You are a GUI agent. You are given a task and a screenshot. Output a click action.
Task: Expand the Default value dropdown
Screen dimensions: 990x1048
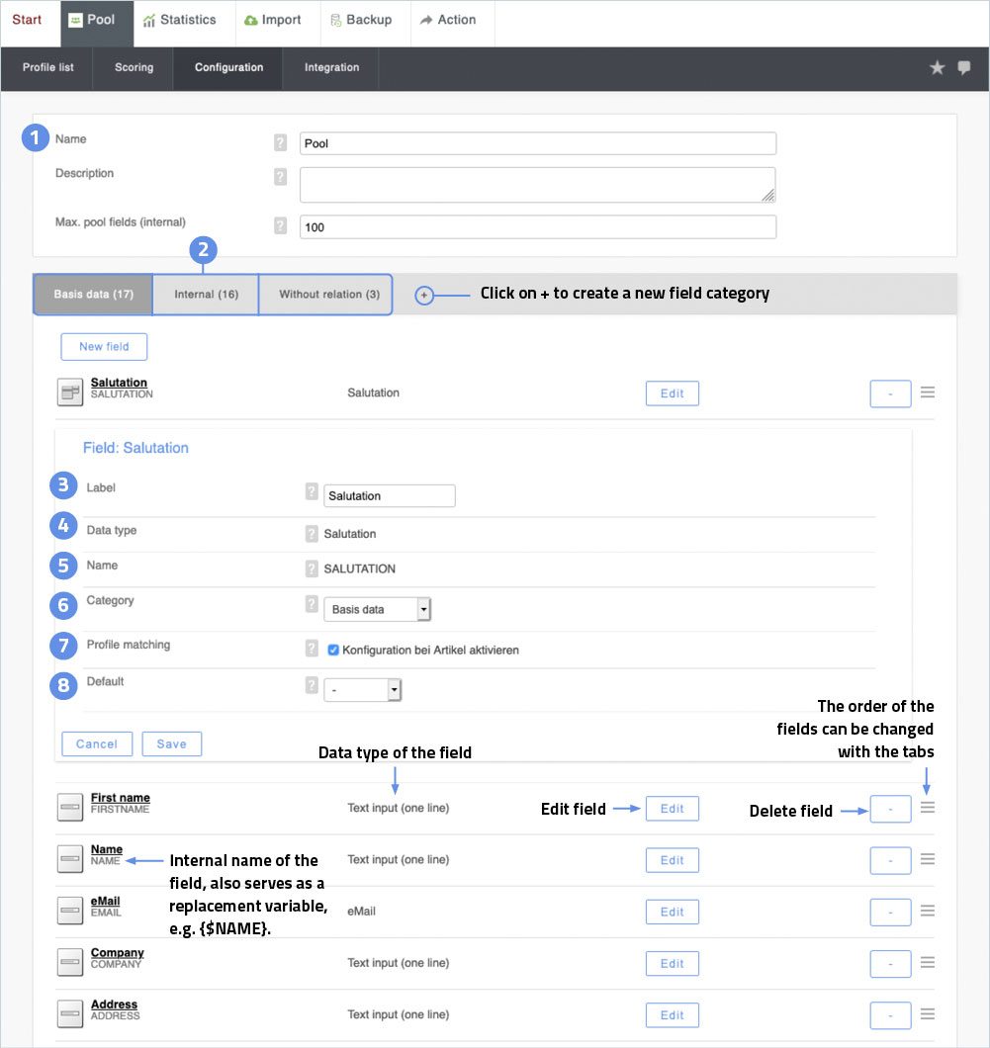click(x=362, y=690)
